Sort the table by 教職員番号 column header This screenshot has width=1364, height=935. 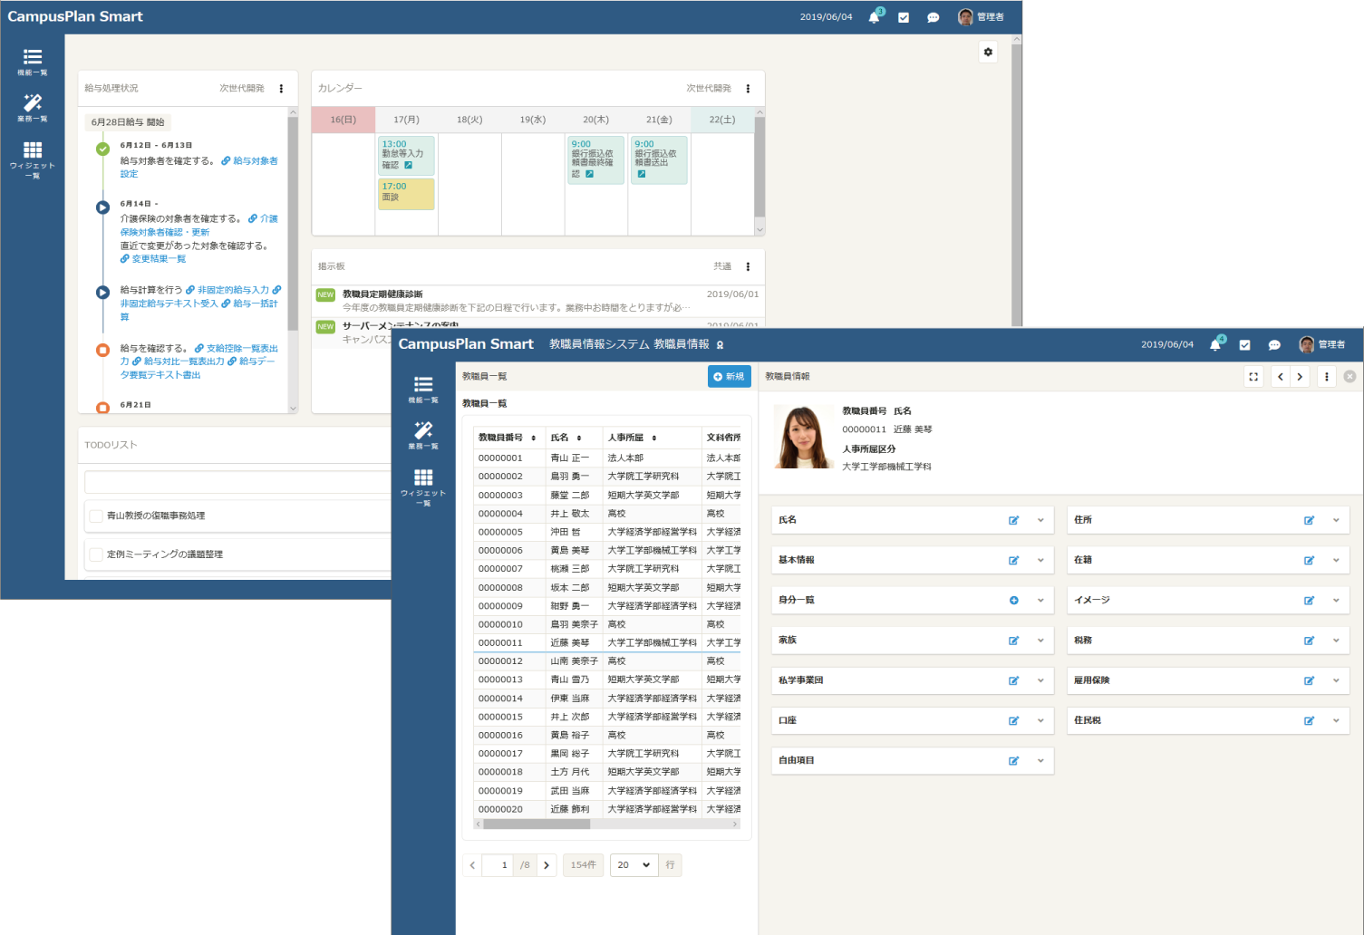point(507,438)
